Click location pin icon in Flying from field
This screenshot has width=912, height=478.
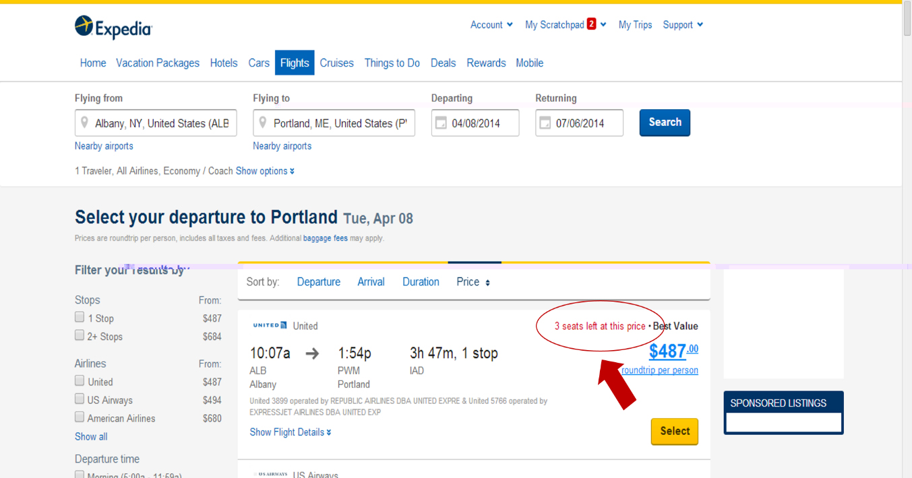pyautogui.click(x=84, y=123)
